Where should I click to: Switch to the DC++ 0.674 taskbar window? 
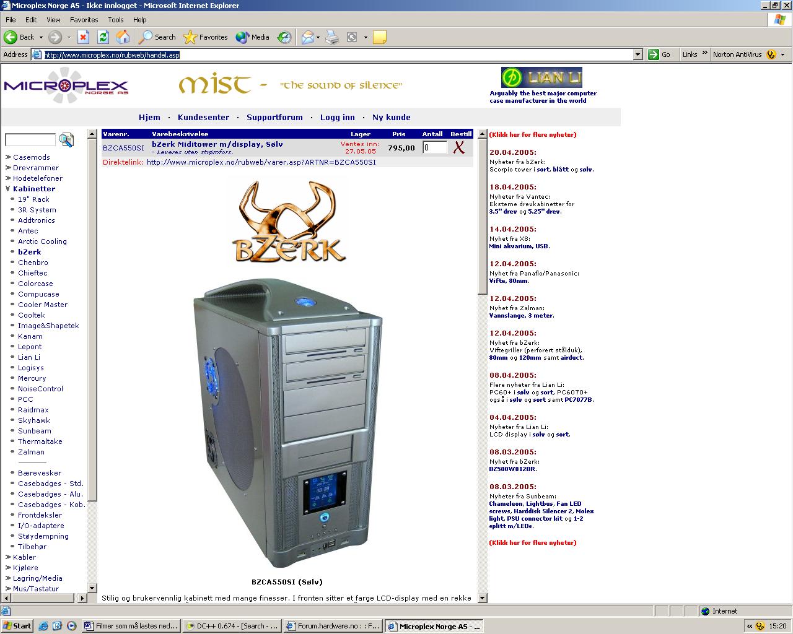point(232,626)
